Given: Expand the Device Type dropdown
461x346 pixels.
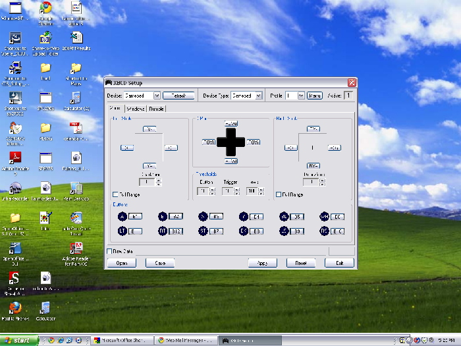Looking at the screenshot, I should 258,96.
